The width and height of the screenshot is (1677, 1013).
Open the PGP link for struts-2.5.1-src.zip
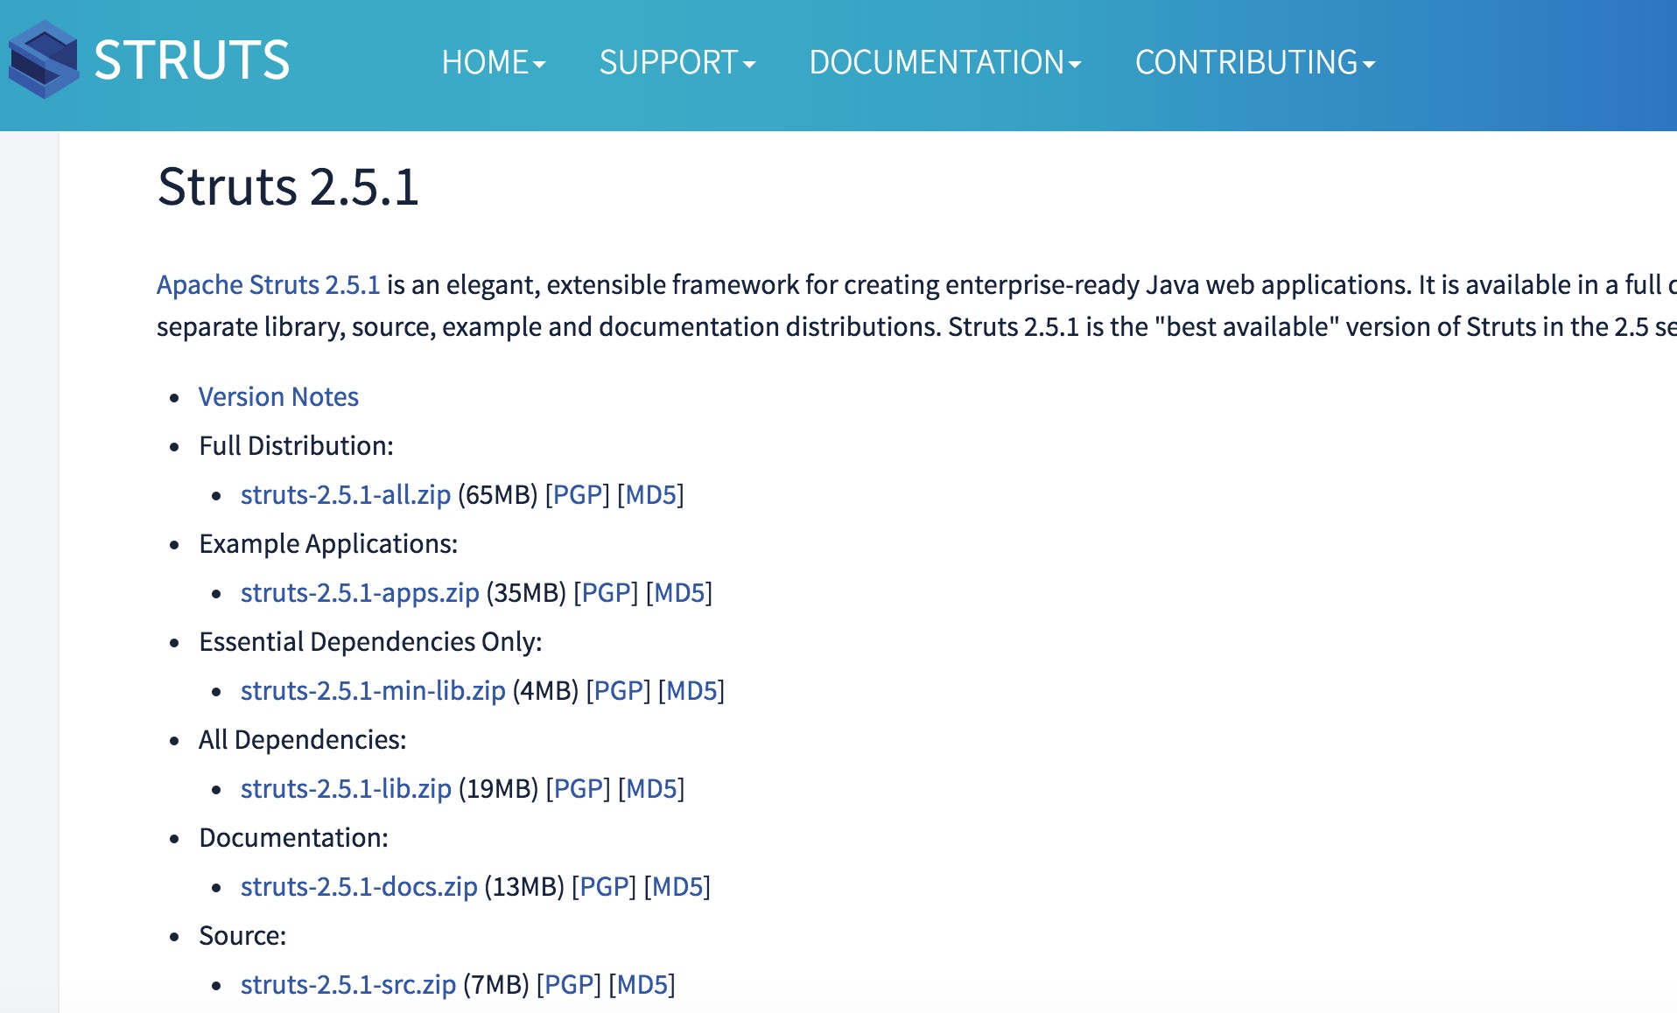569,984
